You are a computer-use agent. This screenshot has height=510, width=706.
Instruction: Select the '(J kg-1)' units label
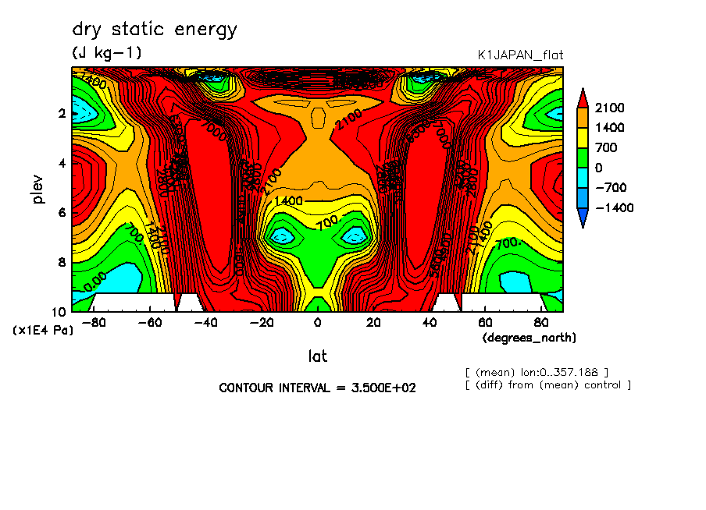tap(107, 52)
